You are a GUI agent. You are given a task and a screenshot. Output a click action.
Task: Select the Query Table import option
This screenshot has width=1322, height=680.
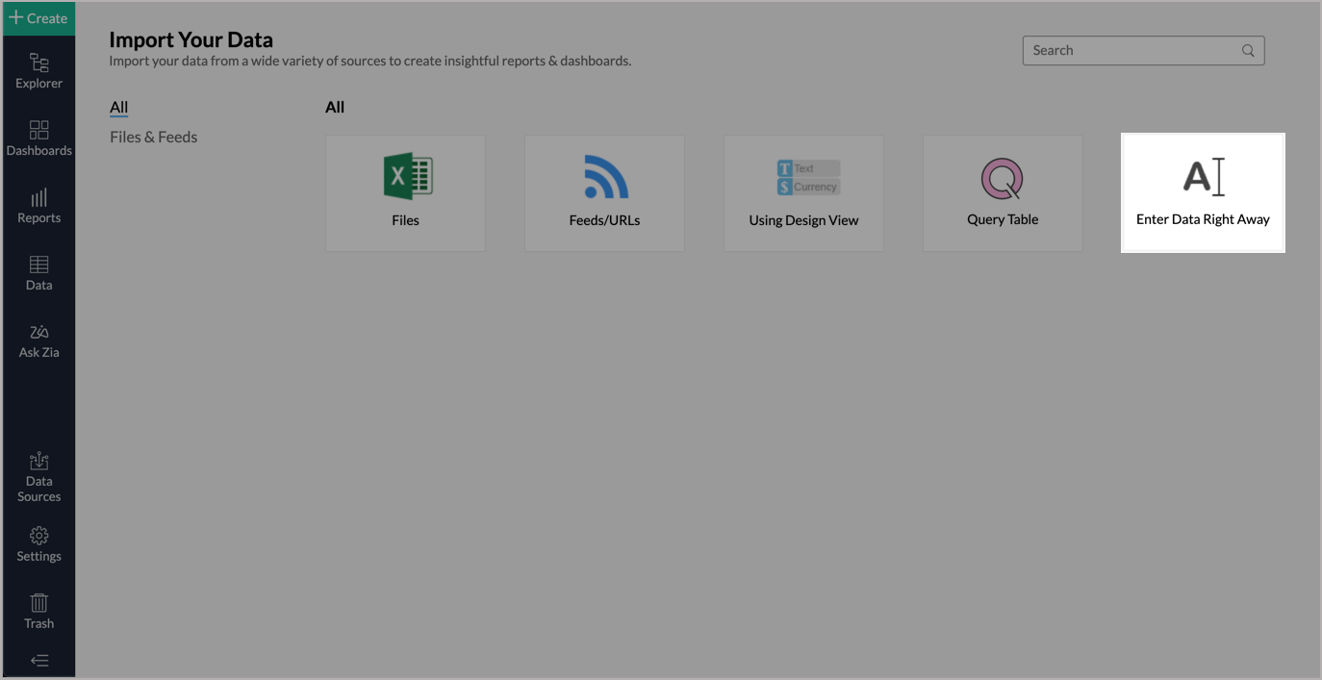(x=1003, y=192)
